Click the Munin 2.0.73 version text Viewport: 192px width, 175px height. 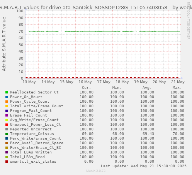click(x=96, y=171)
